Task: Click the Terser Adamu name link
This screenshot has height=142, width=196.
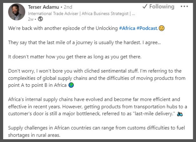Action: (44, 7)
